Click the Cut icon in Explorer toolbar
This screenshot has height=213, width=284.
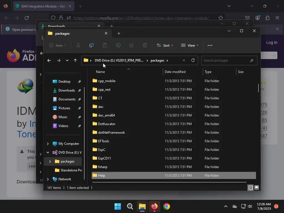pos(78,45)
